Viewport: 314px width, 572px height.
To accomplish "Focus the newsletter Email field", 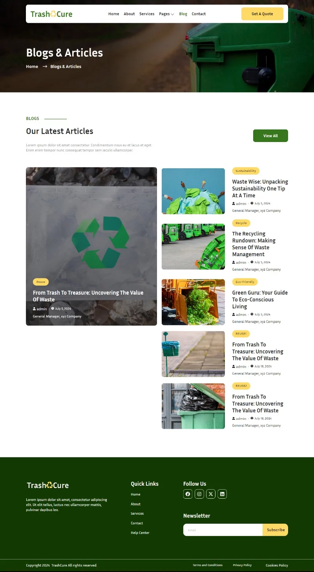I will pos(223,530).
